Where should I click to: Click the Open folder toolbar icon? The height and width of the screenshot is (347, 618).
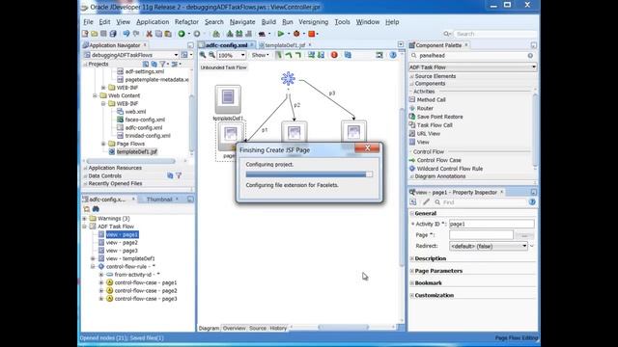[x=95, y=34]
